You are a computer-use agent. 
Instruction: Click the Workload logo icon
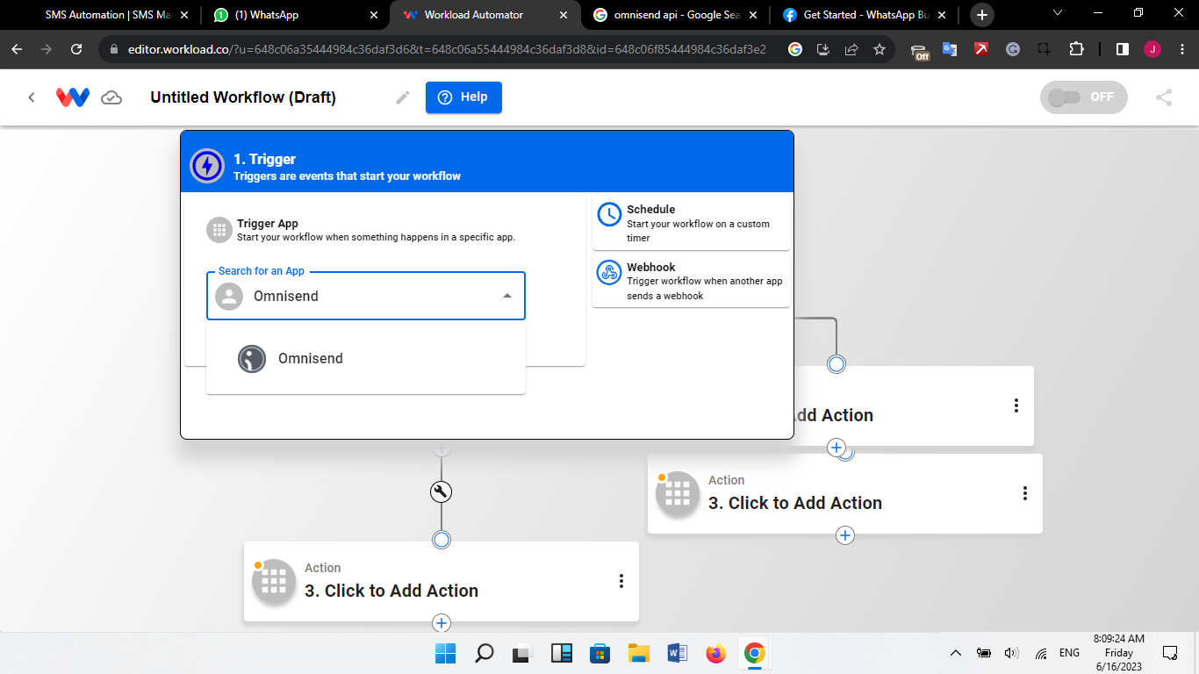(x=73, y=97)
